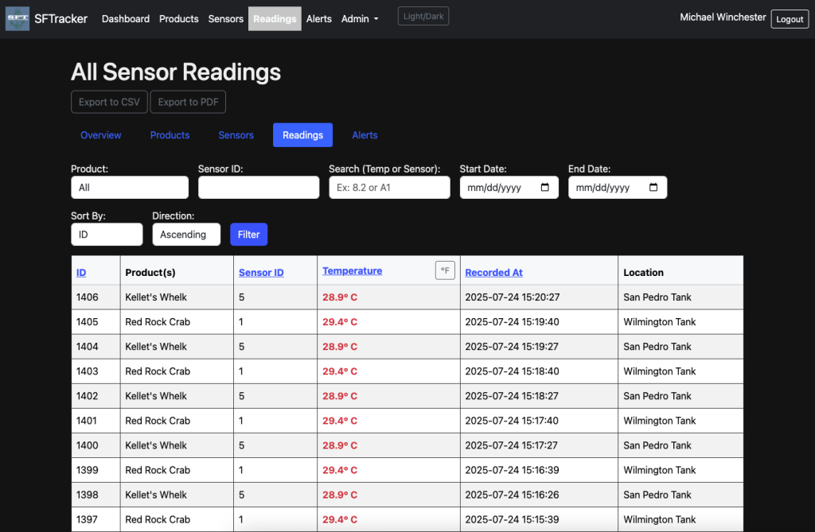Apply filters with the Filter button
Screen dimensions: 815x532
[248, 235]
